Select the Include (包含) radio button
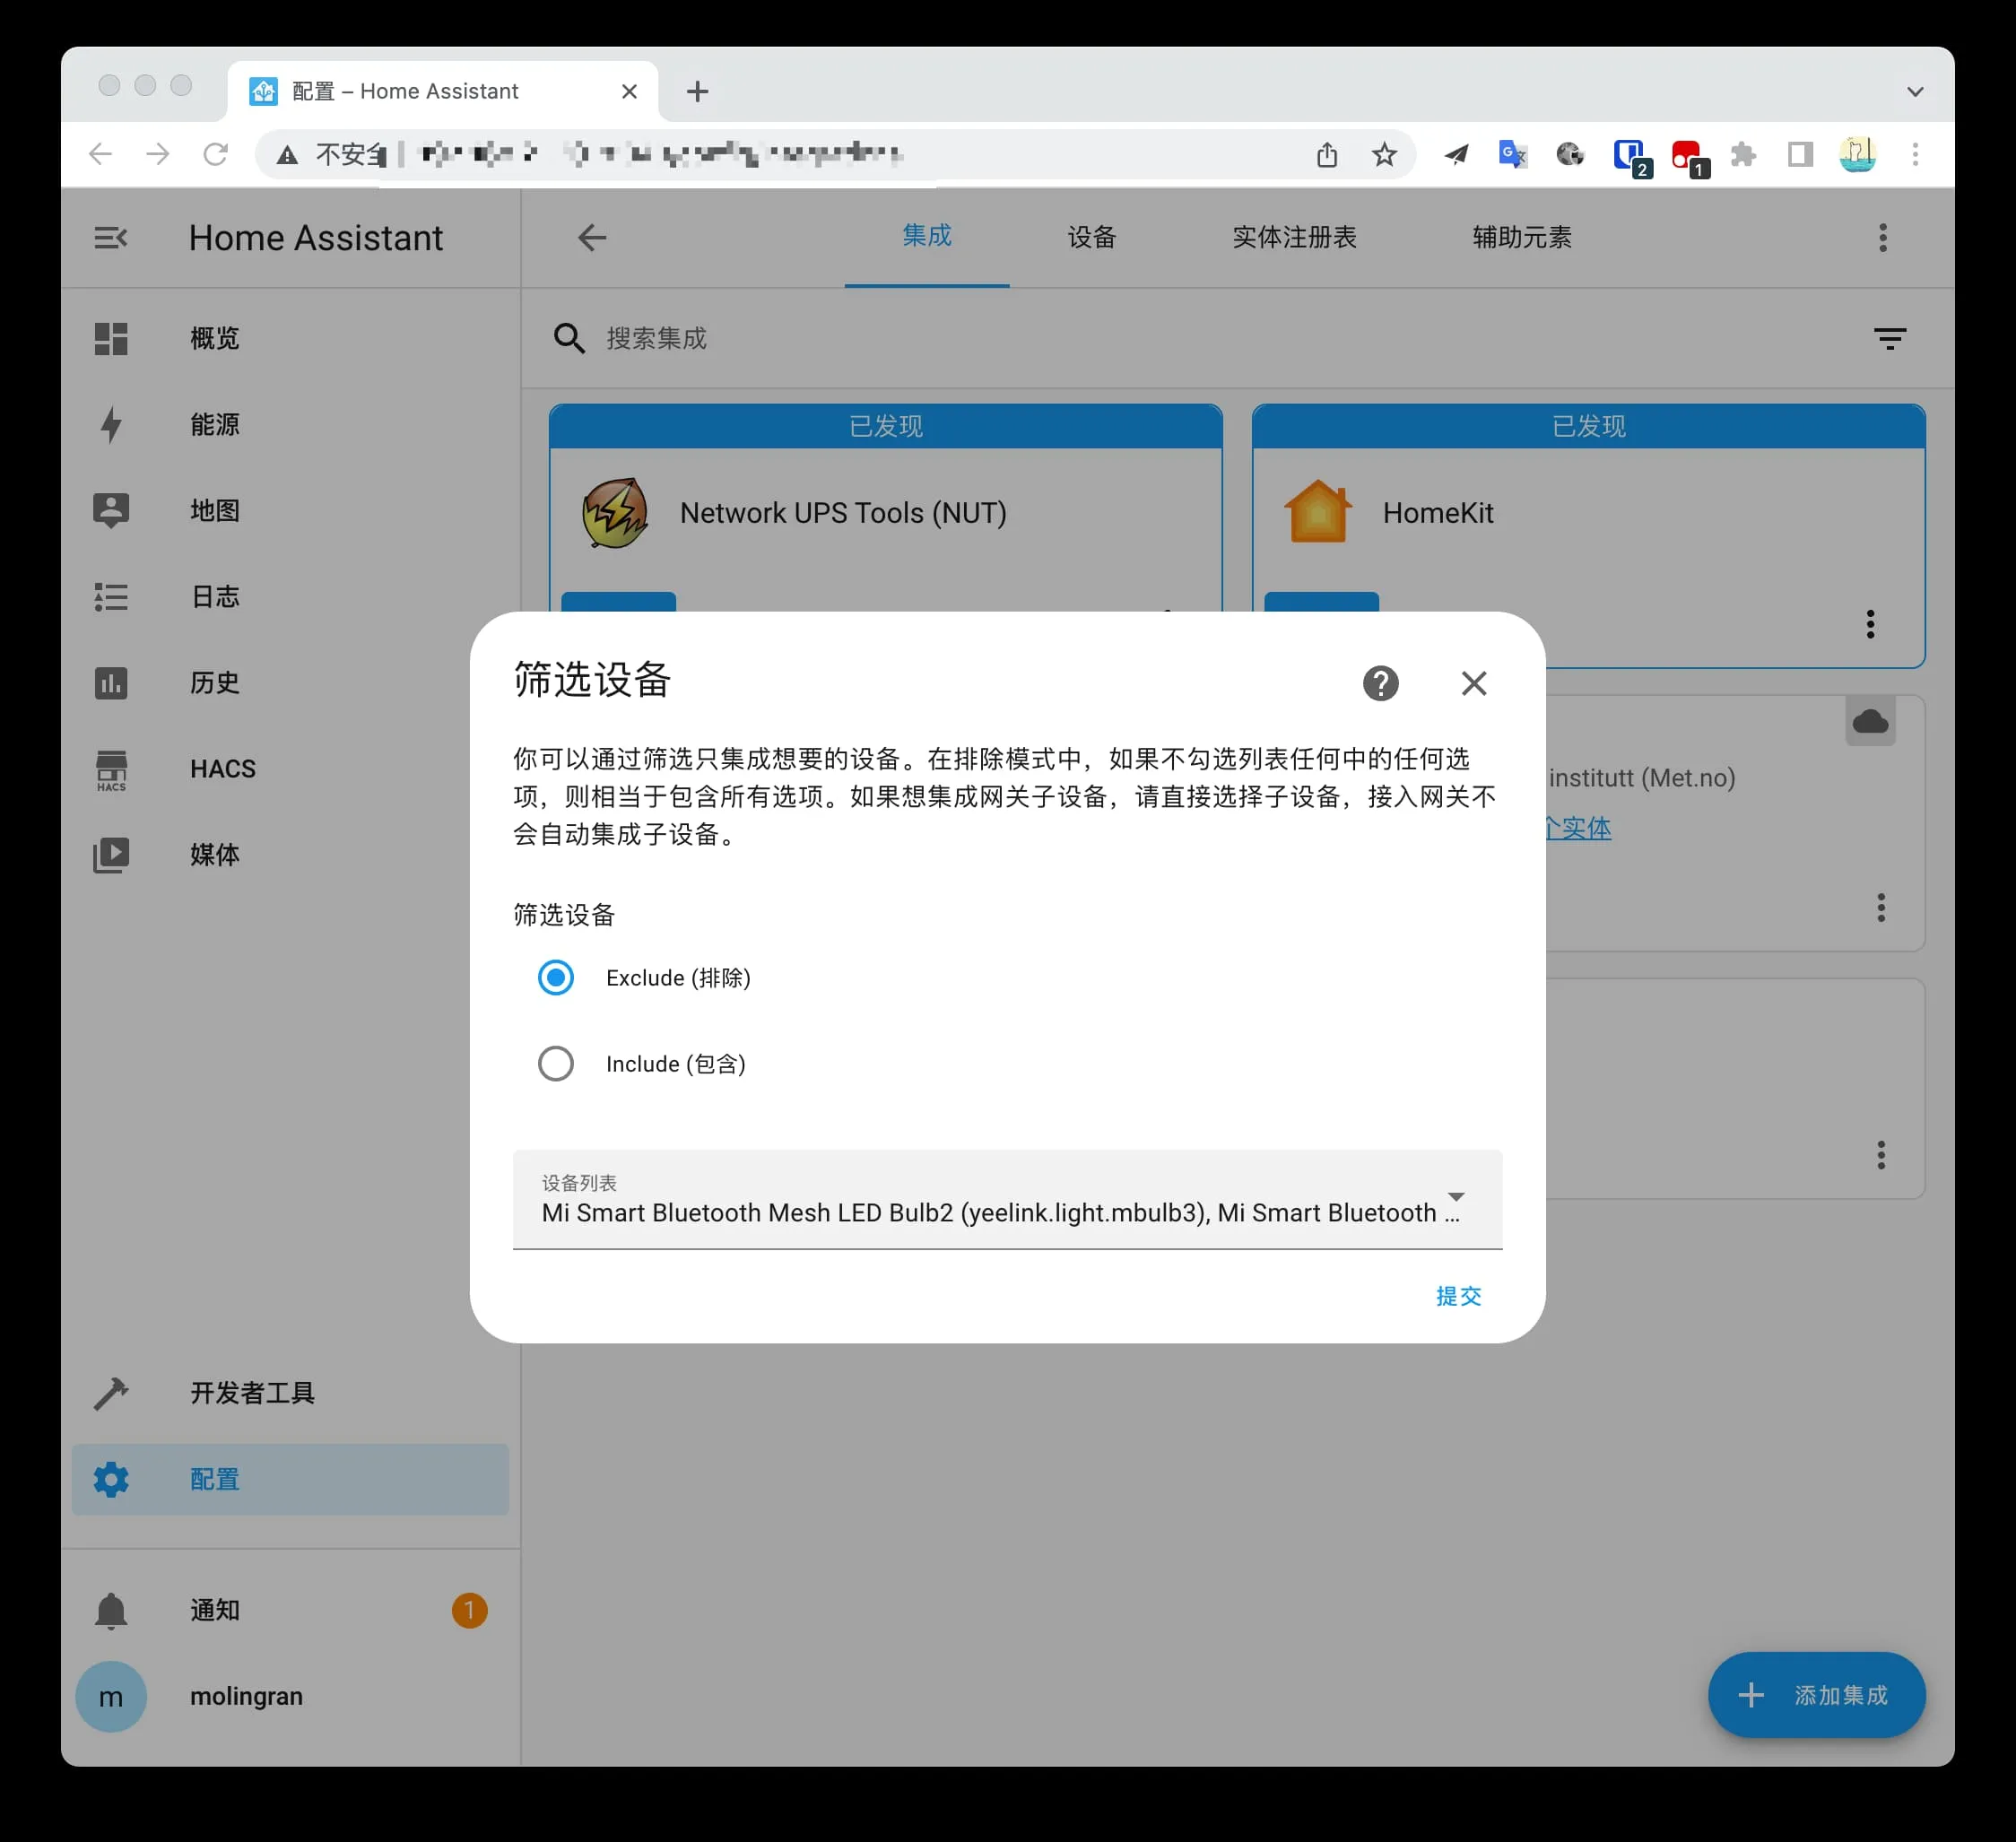This screenshot has width=2016, height=1842. click(556, 1063)
